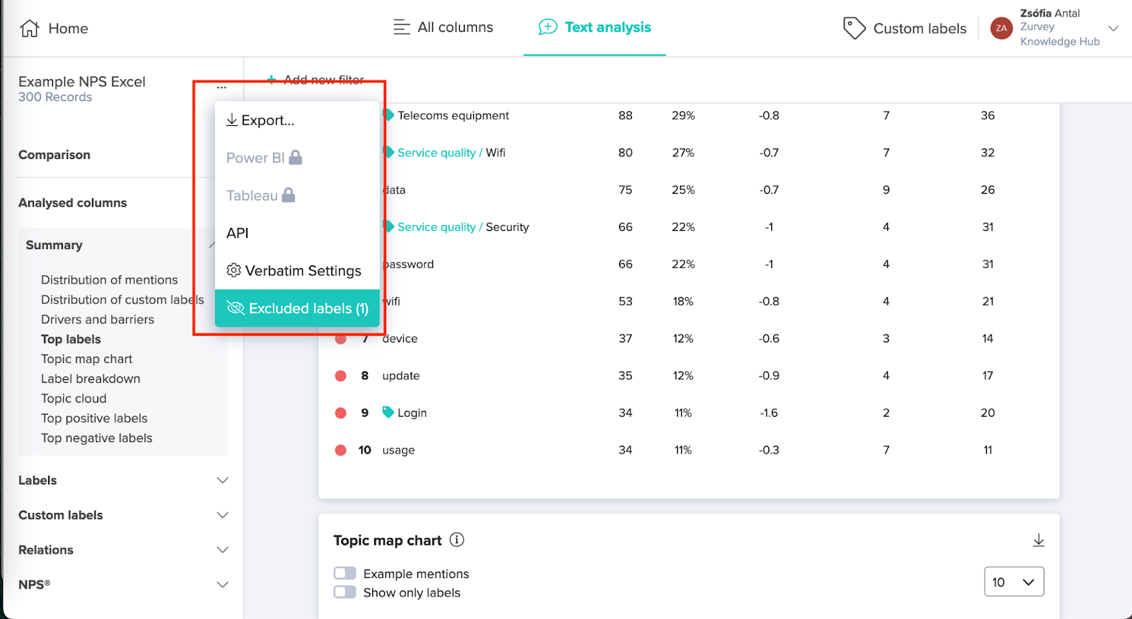This screenshot has width=1132, height=619.
Task: Enable the Example mentions toggle
Action: [x=345, y=573]
